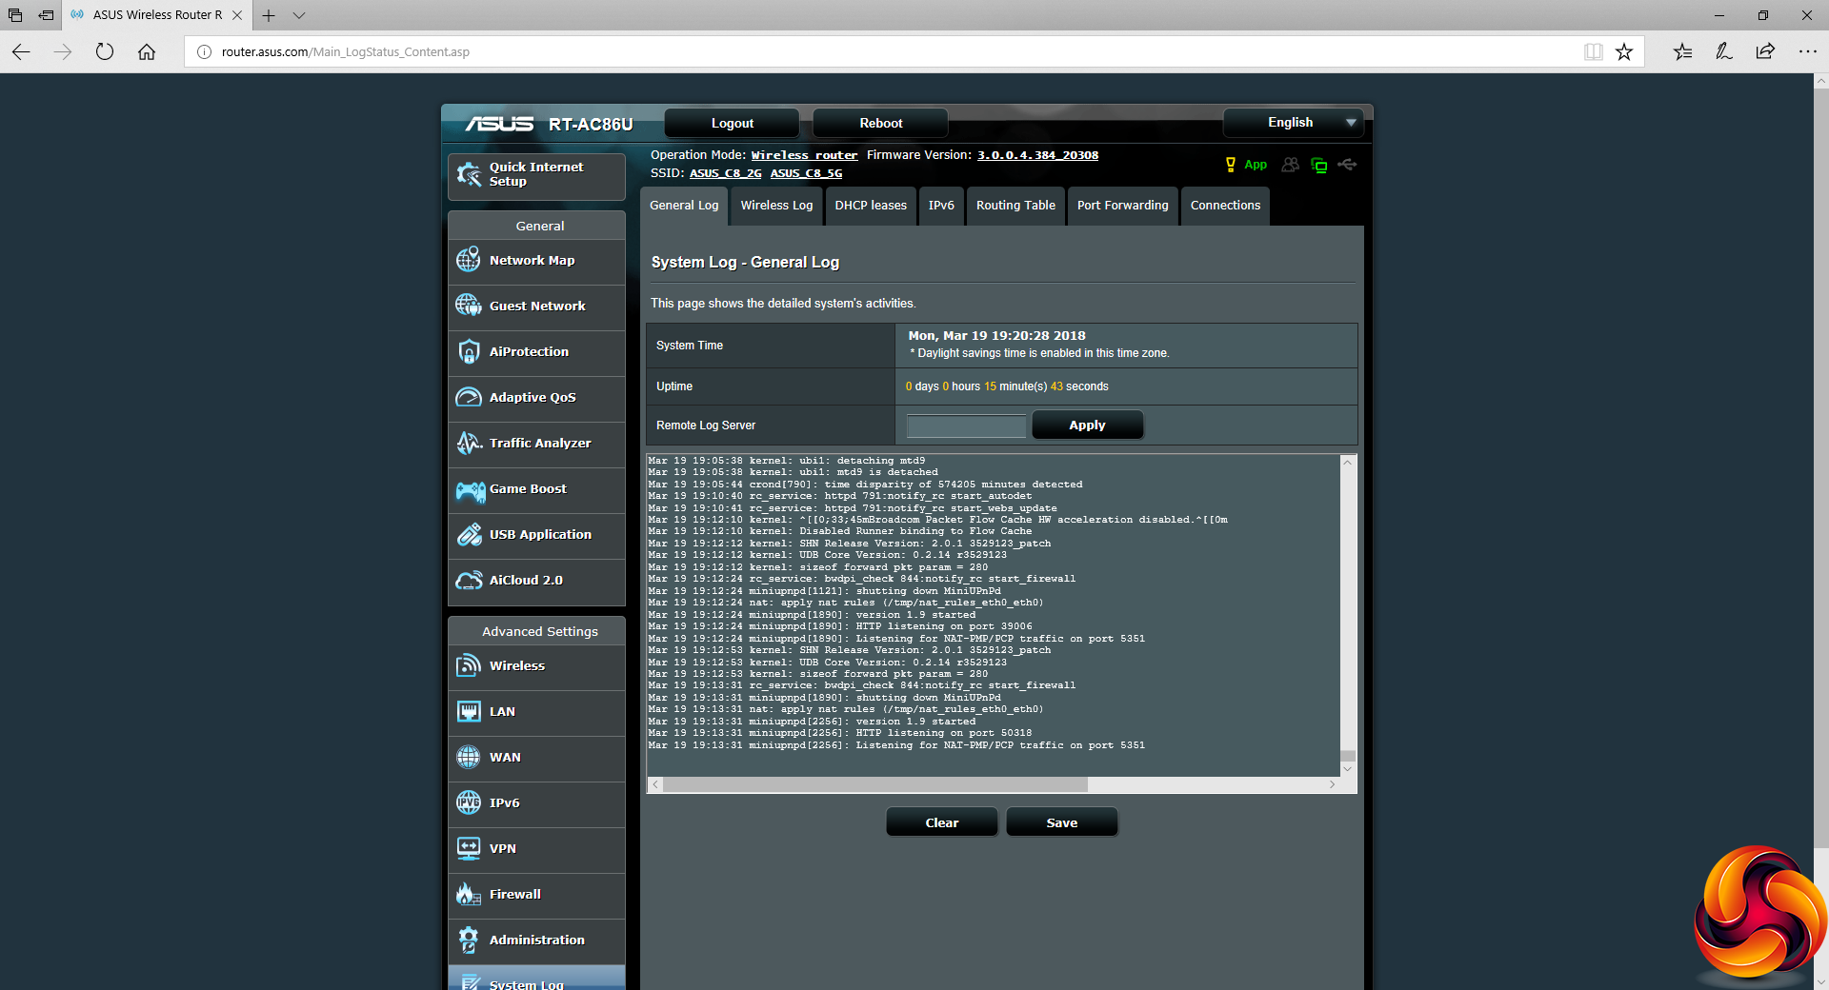The height and width of the screenshot is (990, 1829).
Task: Open the English language dropdown
Action: 1293,123
